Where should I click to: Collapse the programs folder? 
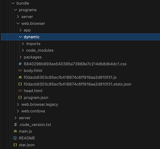click(x=15, y=10)
